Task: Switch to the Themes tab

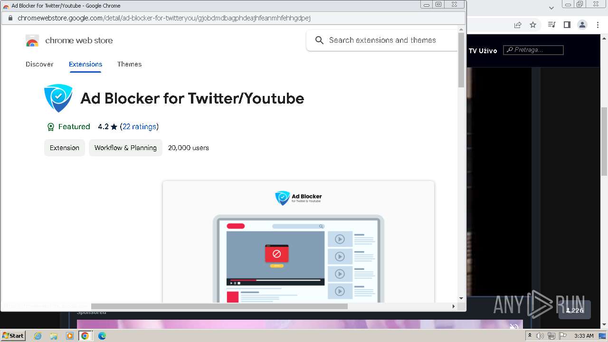Action: tap(129, 64)
